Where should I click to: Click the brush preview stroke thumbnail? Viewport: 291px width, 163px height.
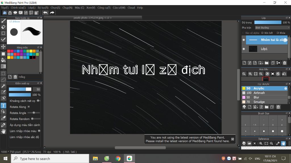tap(32, 32)
